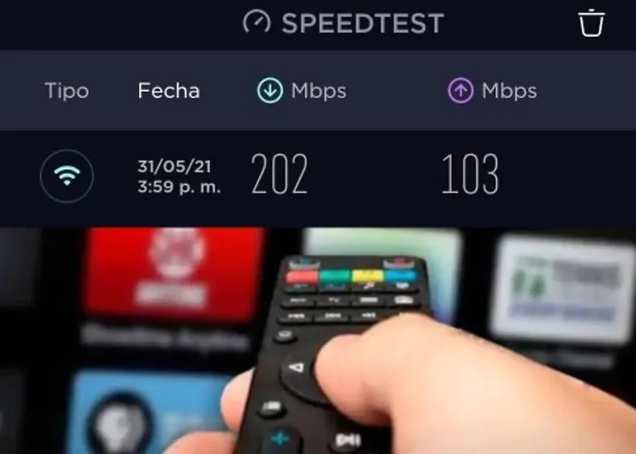Open the 103 upload speed result
This screenshot has width=636, height=454.
tap(470, 174)
